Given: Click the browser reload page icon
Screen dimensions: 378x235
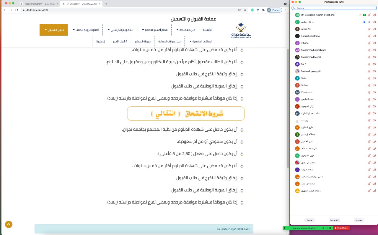Looking at the screenshot, I should (x=17, y=10).
